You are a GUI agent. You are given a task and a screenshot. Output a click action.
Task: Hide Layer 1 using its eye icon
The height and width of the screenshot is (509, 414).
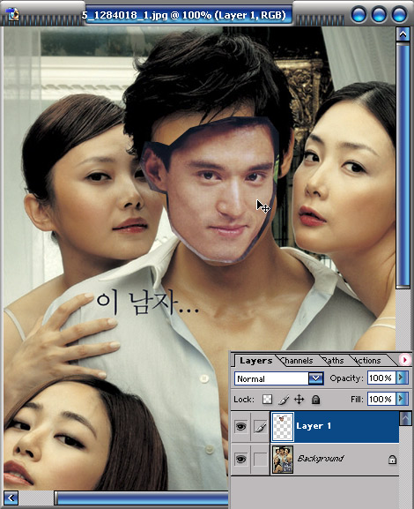240,427
